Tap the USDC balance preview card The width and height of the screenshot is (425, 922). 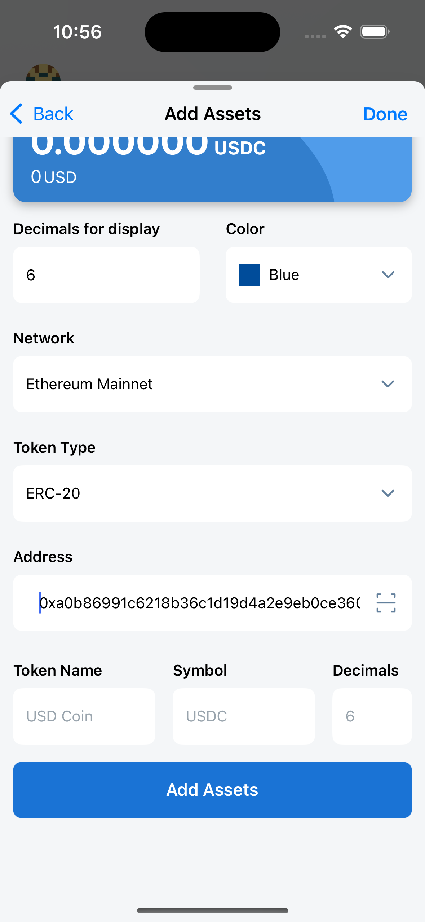[x=212, y=170]
